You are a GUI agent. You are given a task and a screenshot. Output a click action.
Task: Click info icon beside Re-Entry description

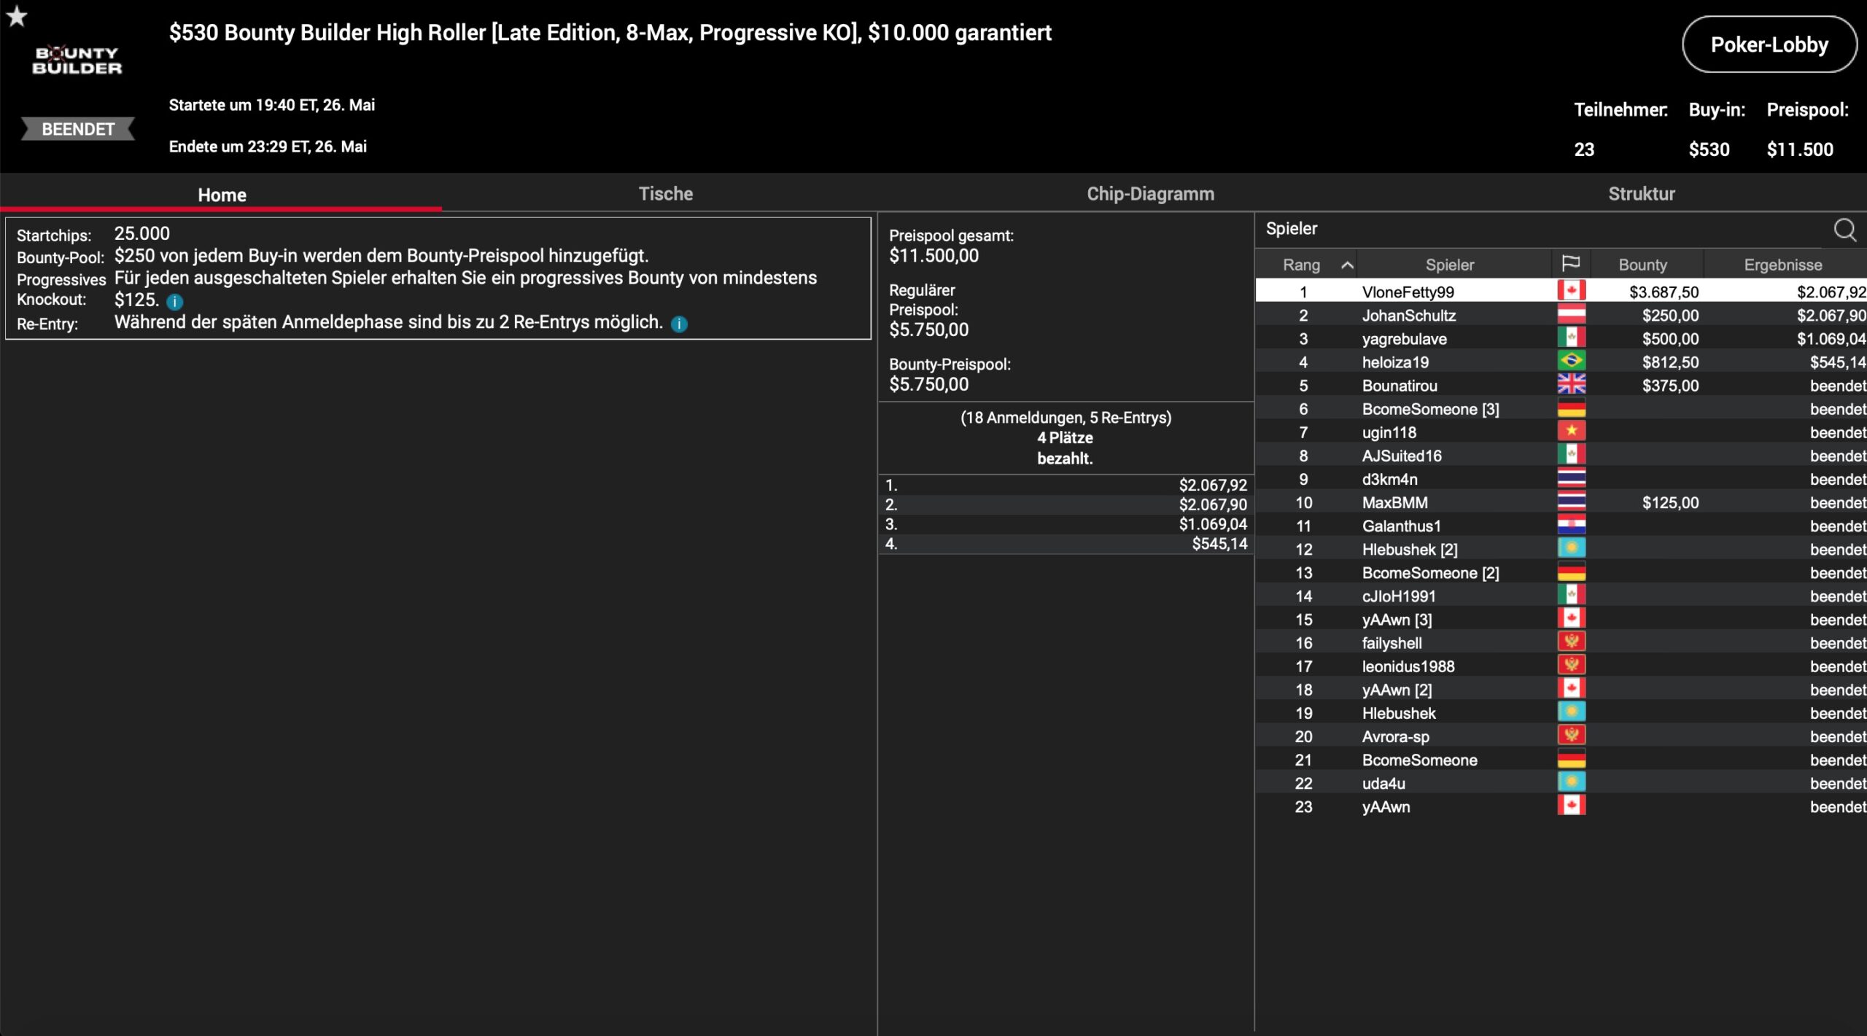point(679,324)
